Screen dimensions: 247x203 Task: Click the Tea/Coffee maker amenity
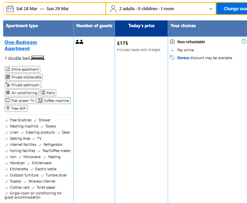pos(56,151)
